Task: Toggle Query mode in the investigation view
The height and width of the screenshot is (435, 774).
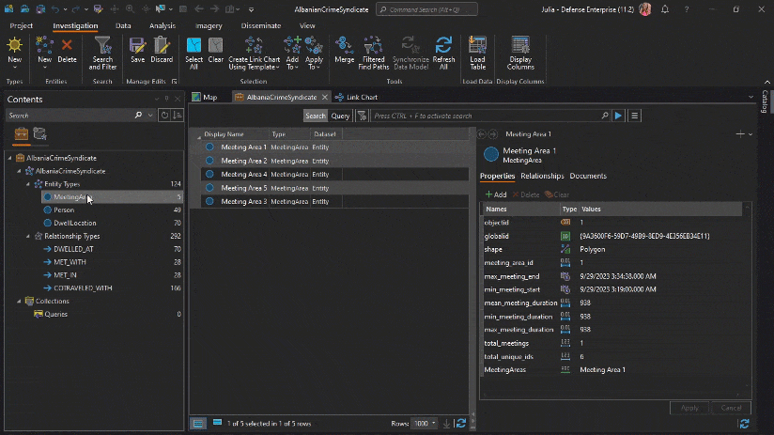Action: [x=340, y=116]
